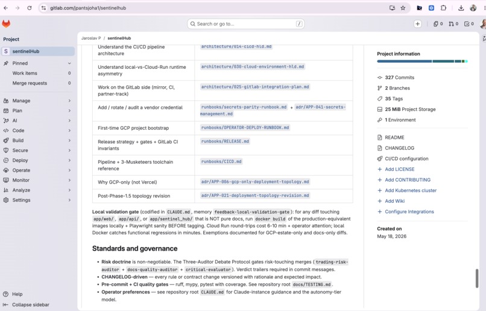
Task: Open assigned issues counter icon
Action: tap(438, 24)
